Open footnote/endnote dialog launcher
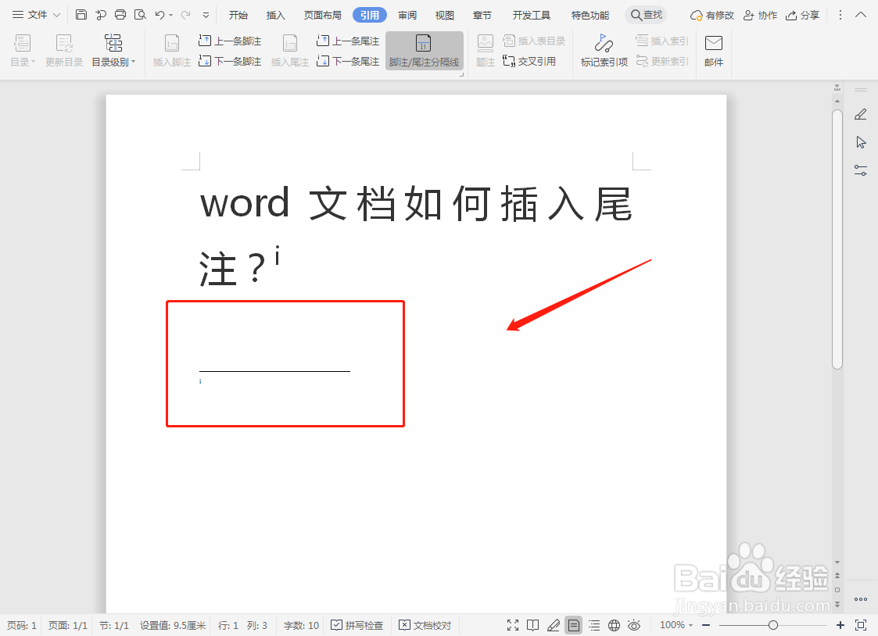The image size is (878, 636). (462, 74)
